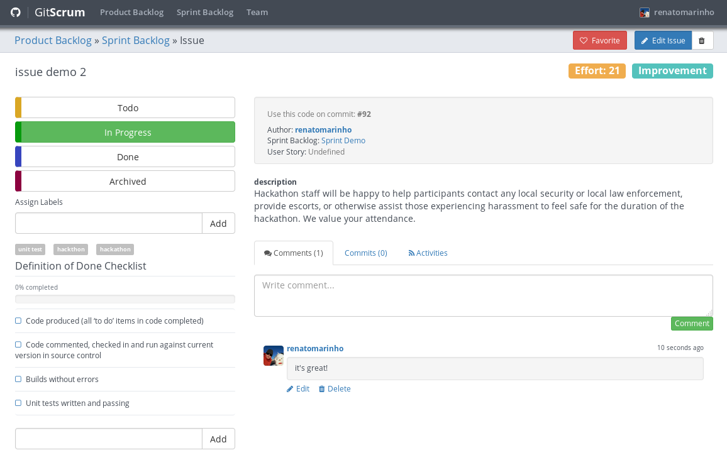Submit with the green Comment button
This screenshot has width=727, height=460.
(692, 324)
